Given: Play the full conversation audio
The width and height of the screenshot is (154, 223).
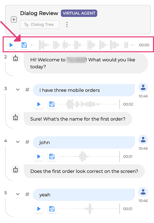Looking at the screenshot, I should pyautogui.click(x=11, y=45).
